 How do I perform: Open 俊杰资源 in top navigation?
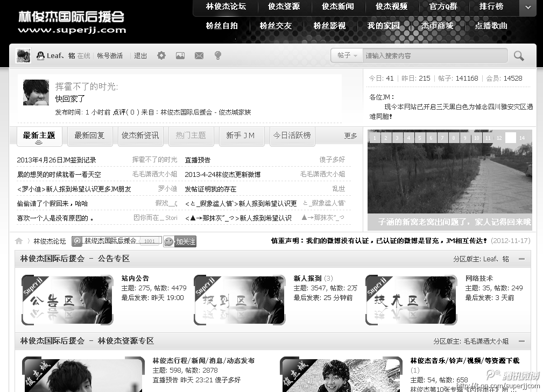tap(284, 6)
